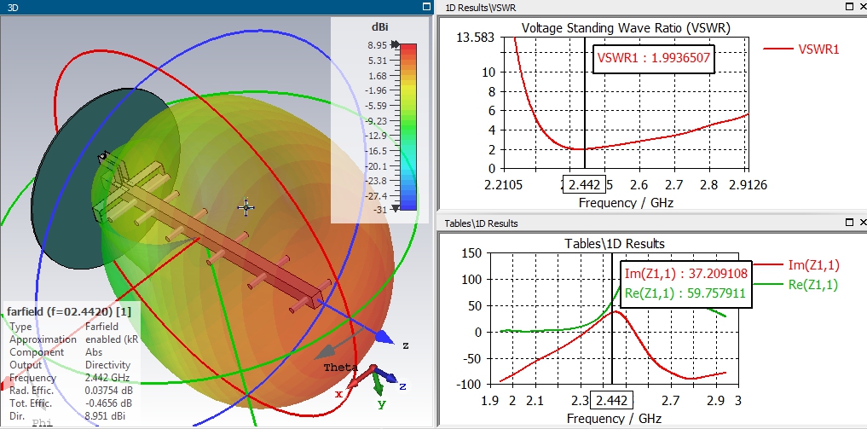The image size is (867, 429).
Task: Maximize the VSWR results panel
Action: [850, 7]
